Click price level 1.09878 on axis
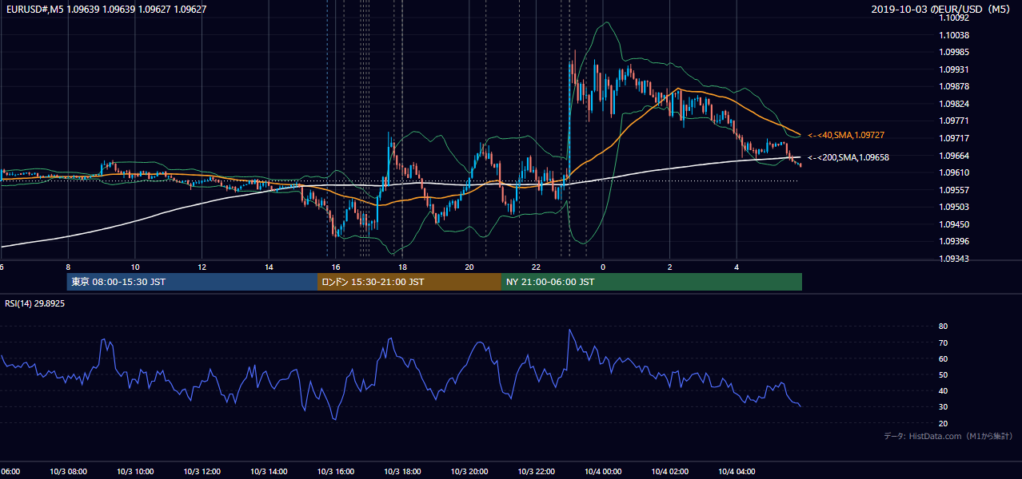This screenshot has width=1022, height=479. click(x=954, y=86)
